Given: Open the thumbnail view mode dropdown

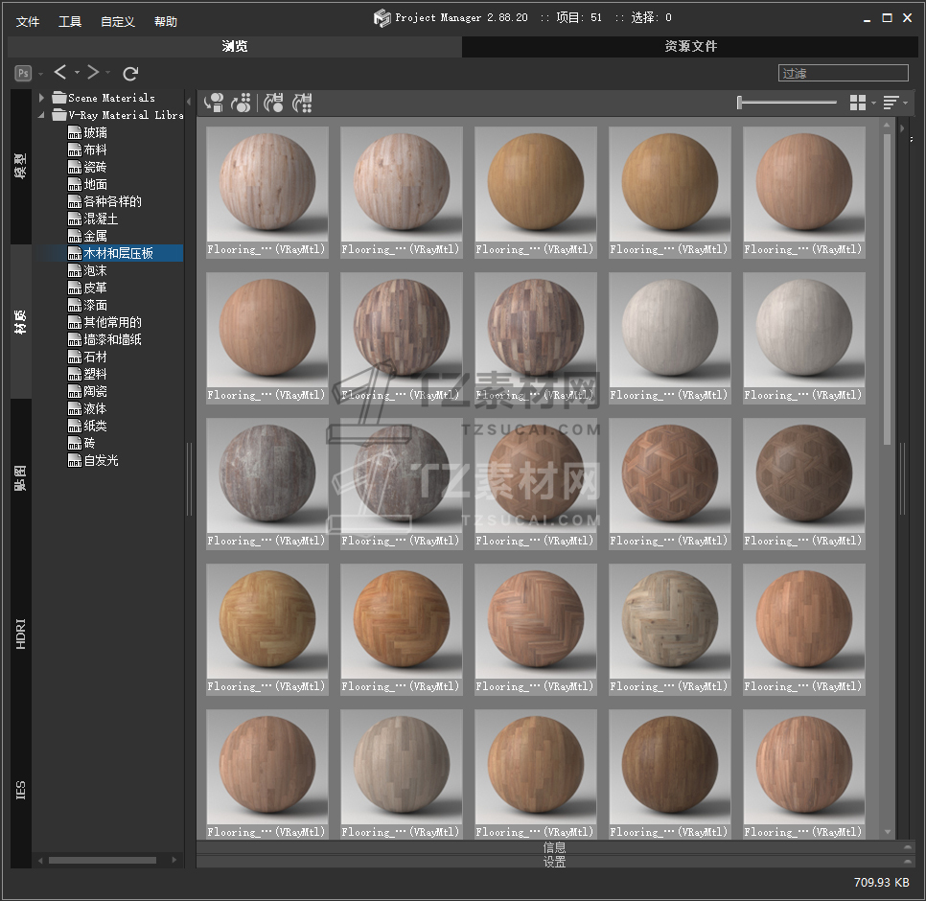Looking at the screenshot, I should pos(859,103).
